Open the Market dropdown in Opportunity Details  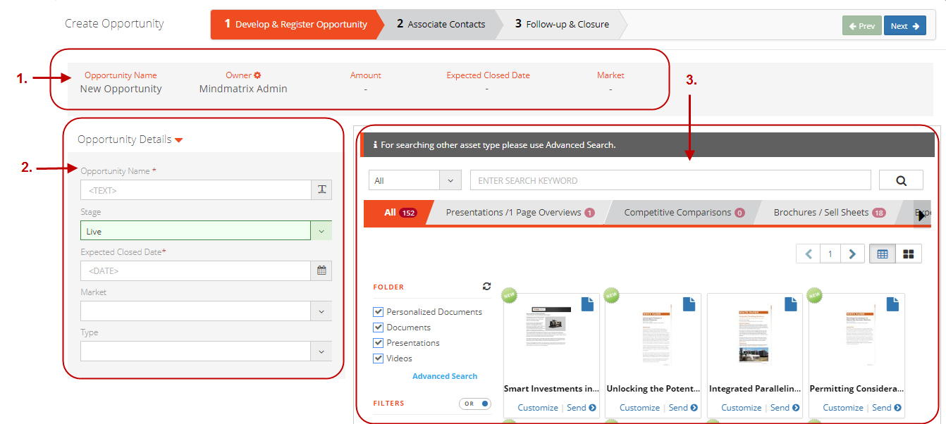[320, 311]
